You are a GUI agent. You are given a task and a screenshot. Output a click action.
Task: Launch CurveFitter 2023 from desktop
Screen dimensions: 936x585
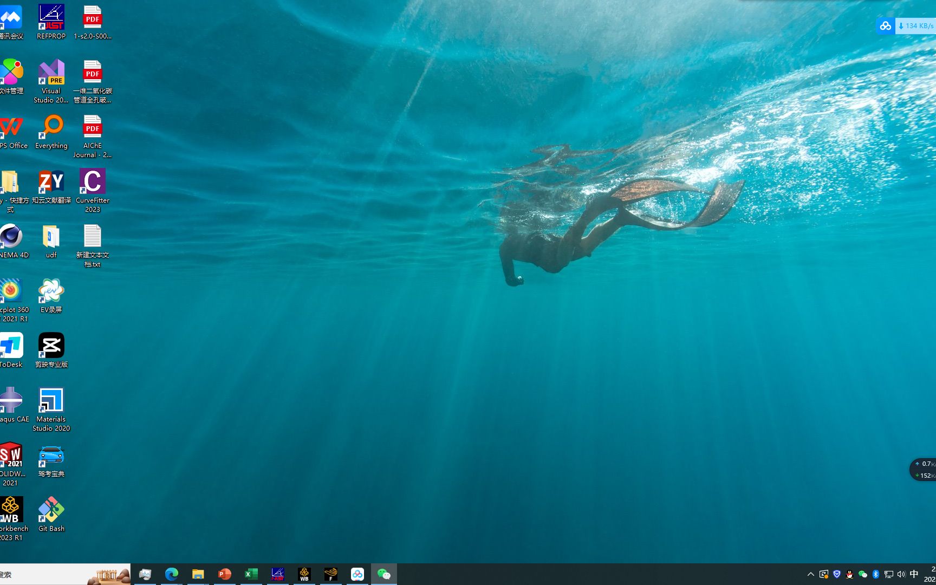tap(93, 191)
